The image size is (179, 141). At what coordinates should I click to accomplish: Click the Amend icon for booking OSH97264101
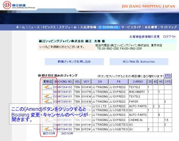click(x=48, y=97)
